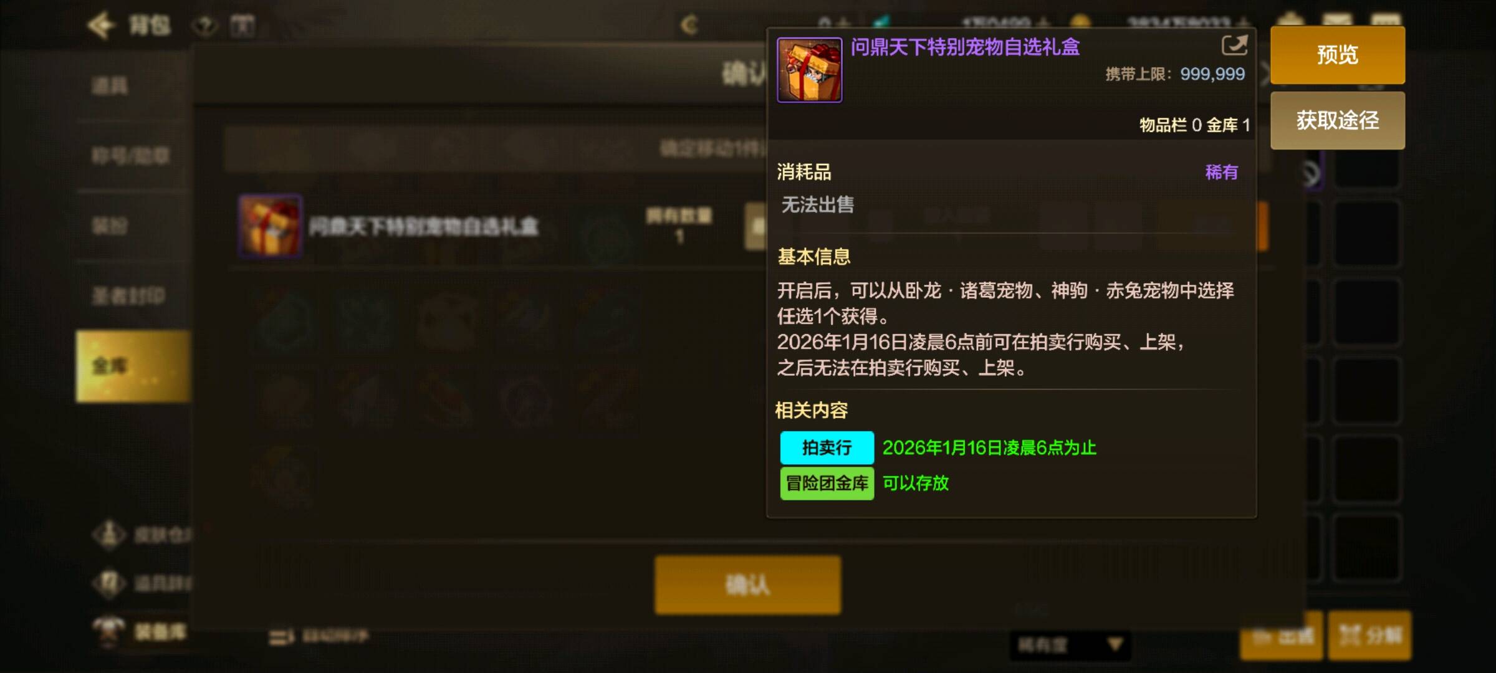This screenshot has height=673, width=1496.
Task: Click the icon next to help in header
Action: 242,26
